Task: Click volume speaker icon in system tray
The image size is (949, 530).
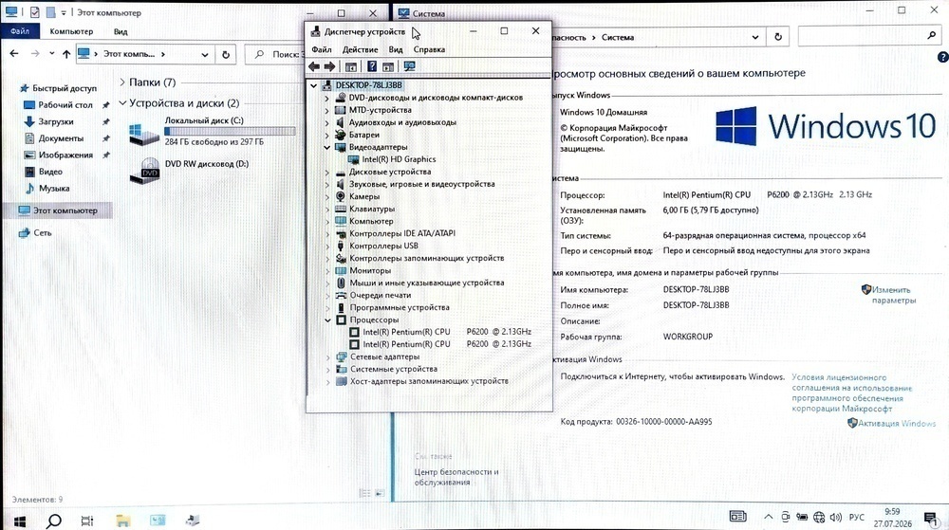Action: click(x=836, y=518)
